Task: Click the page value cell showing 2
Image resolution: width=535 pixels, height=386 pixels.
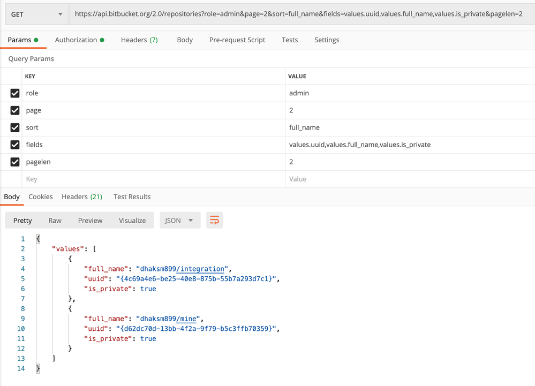Action: 410,110
